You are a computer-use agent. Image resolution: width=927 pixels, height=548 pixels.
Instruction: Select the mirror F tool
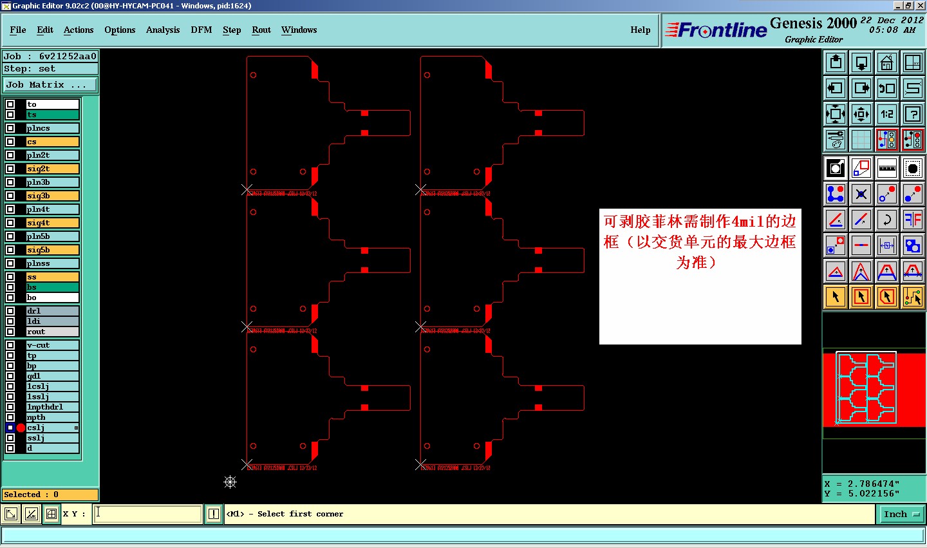click(913, 220)
